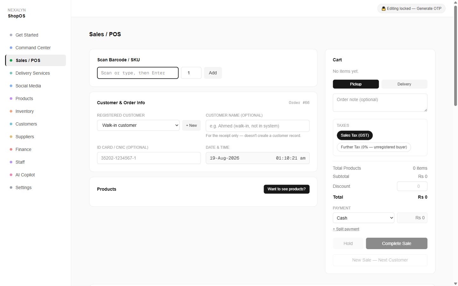Open Get Started in sidebar

click(x=35, y=35)
